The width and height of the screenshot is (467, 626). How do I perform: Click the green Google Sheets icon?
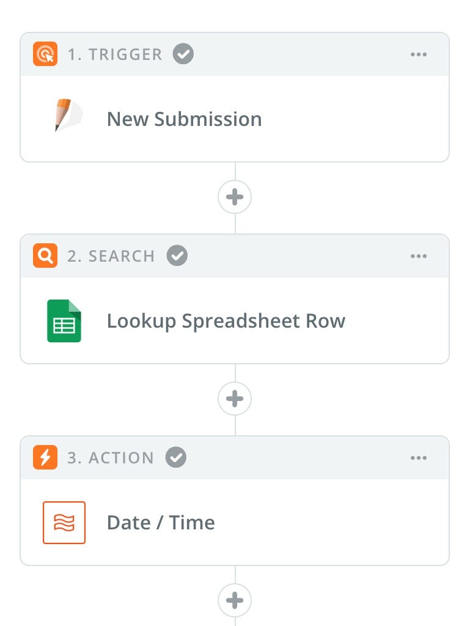[64, 320]
